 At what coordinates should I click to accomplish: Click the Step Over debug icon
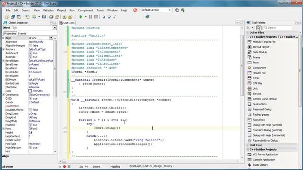(109, 17)
